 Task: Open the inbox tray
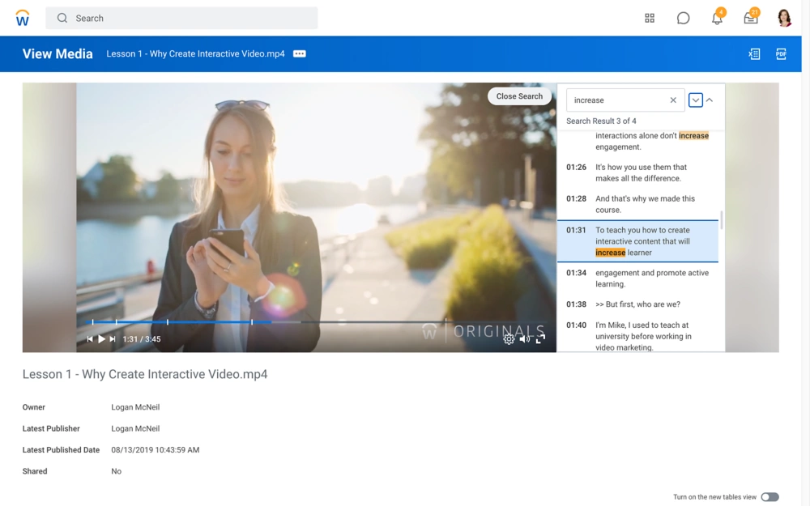pyautogui.click(x=751, y=18)
